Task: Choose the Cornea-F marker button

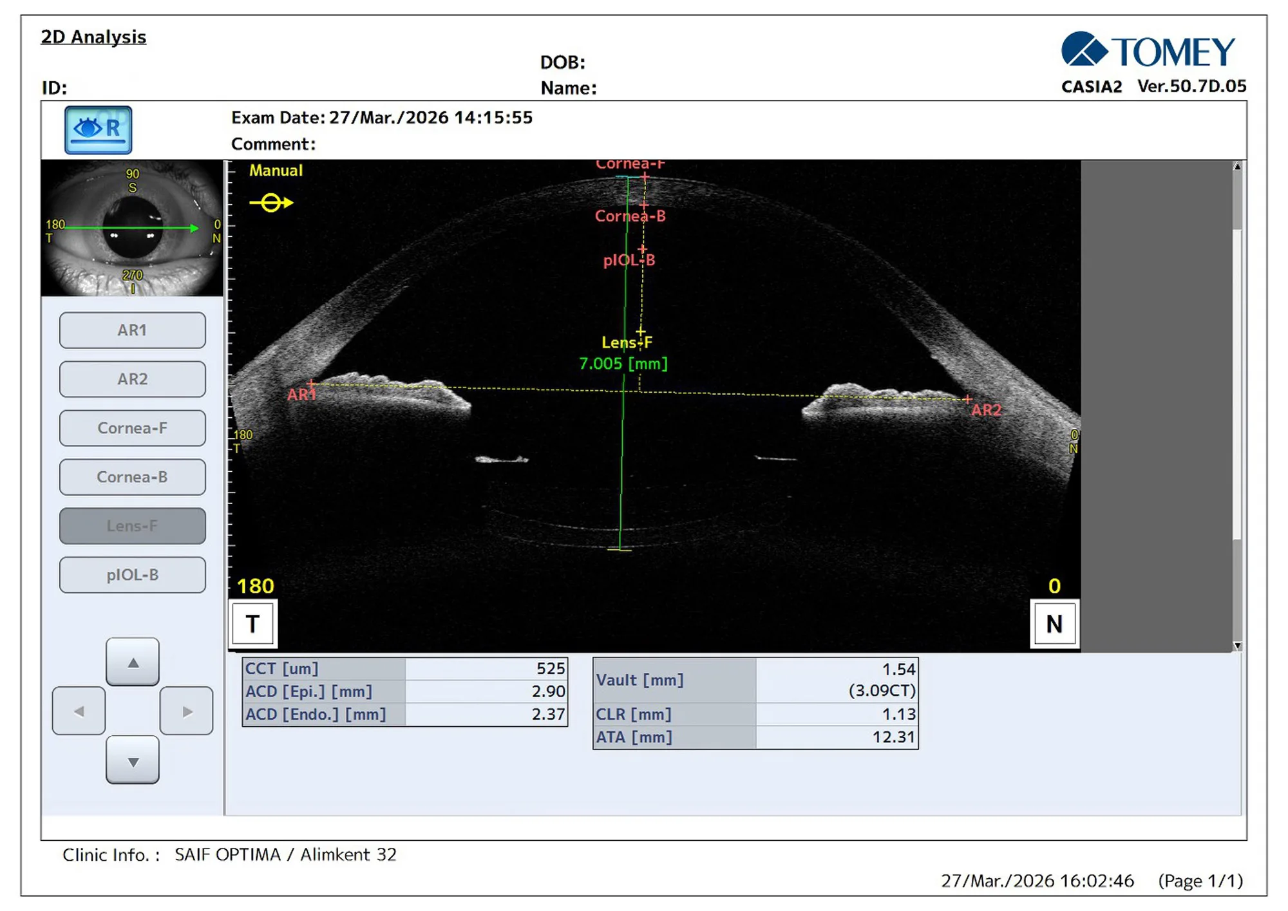Action: pos(133,428)
